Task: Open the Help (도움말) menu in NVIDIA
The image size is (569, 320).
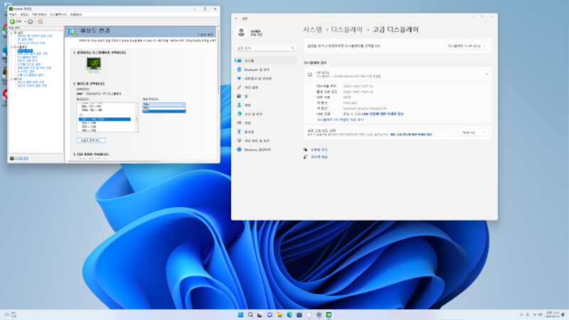Action: 76,14
